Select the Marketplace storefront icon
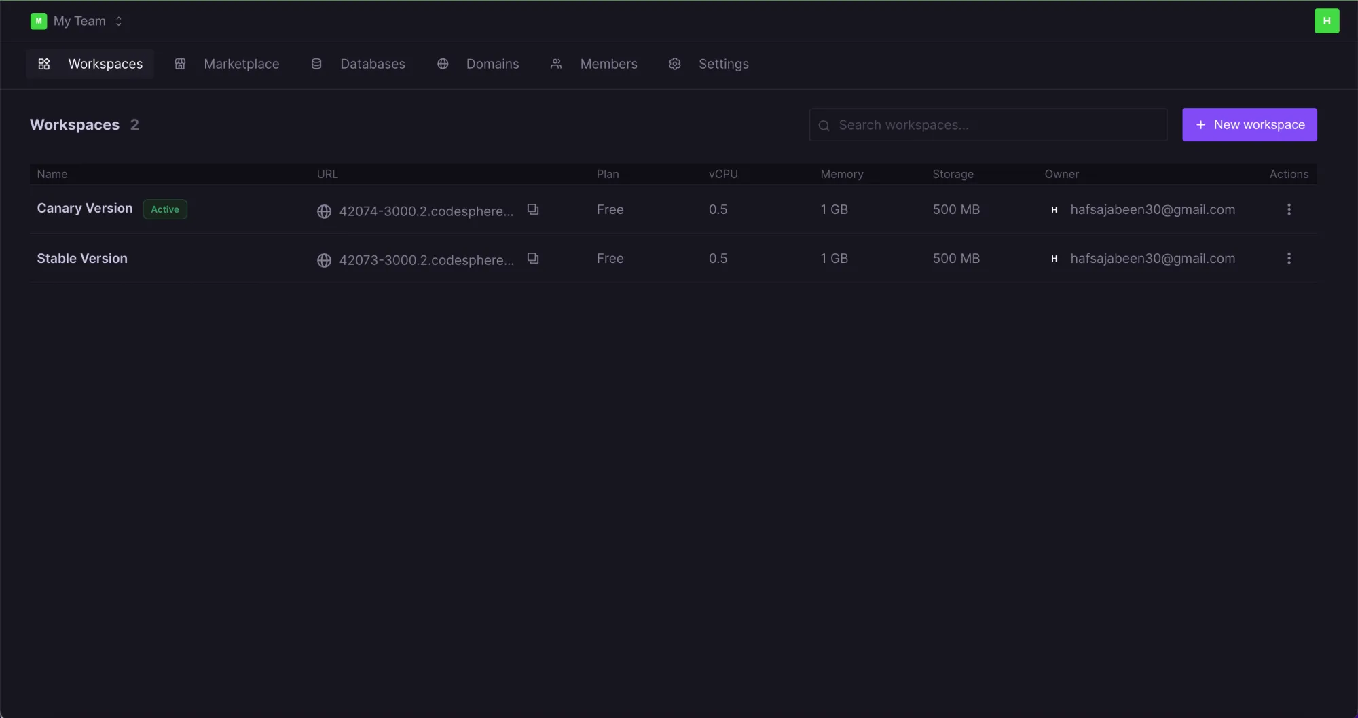The image size is (1358, 718). (180, 63)
